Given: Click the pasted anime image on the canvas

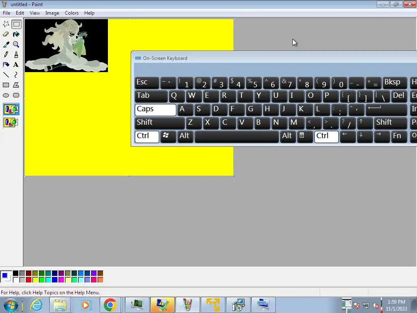Looking at the screenshot, I should click(x=66, y=46).
